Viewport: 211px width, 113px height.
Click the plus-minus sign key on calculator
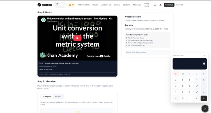tap(176, 98)
